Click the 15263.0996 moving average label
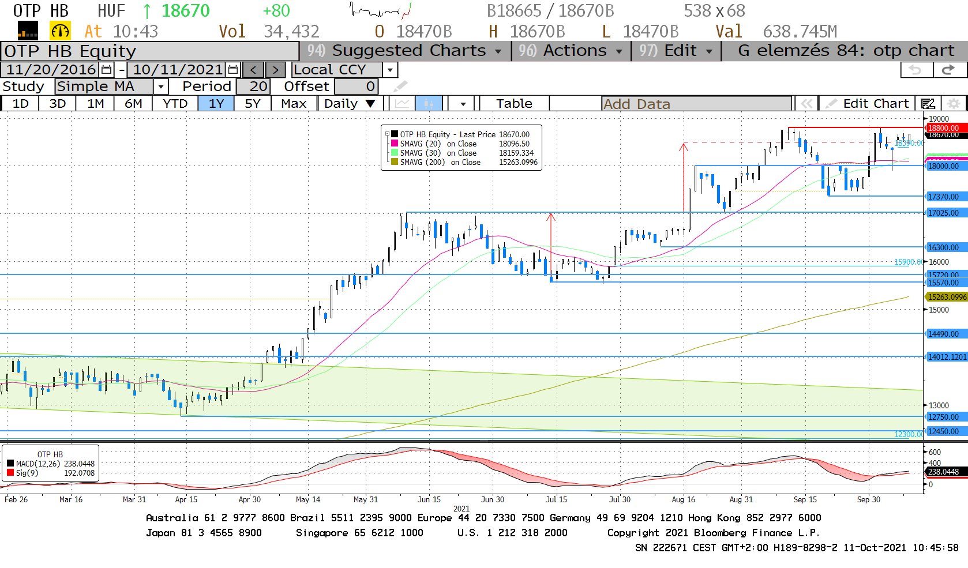The image size is (968, 568). [x=947, y=297]
